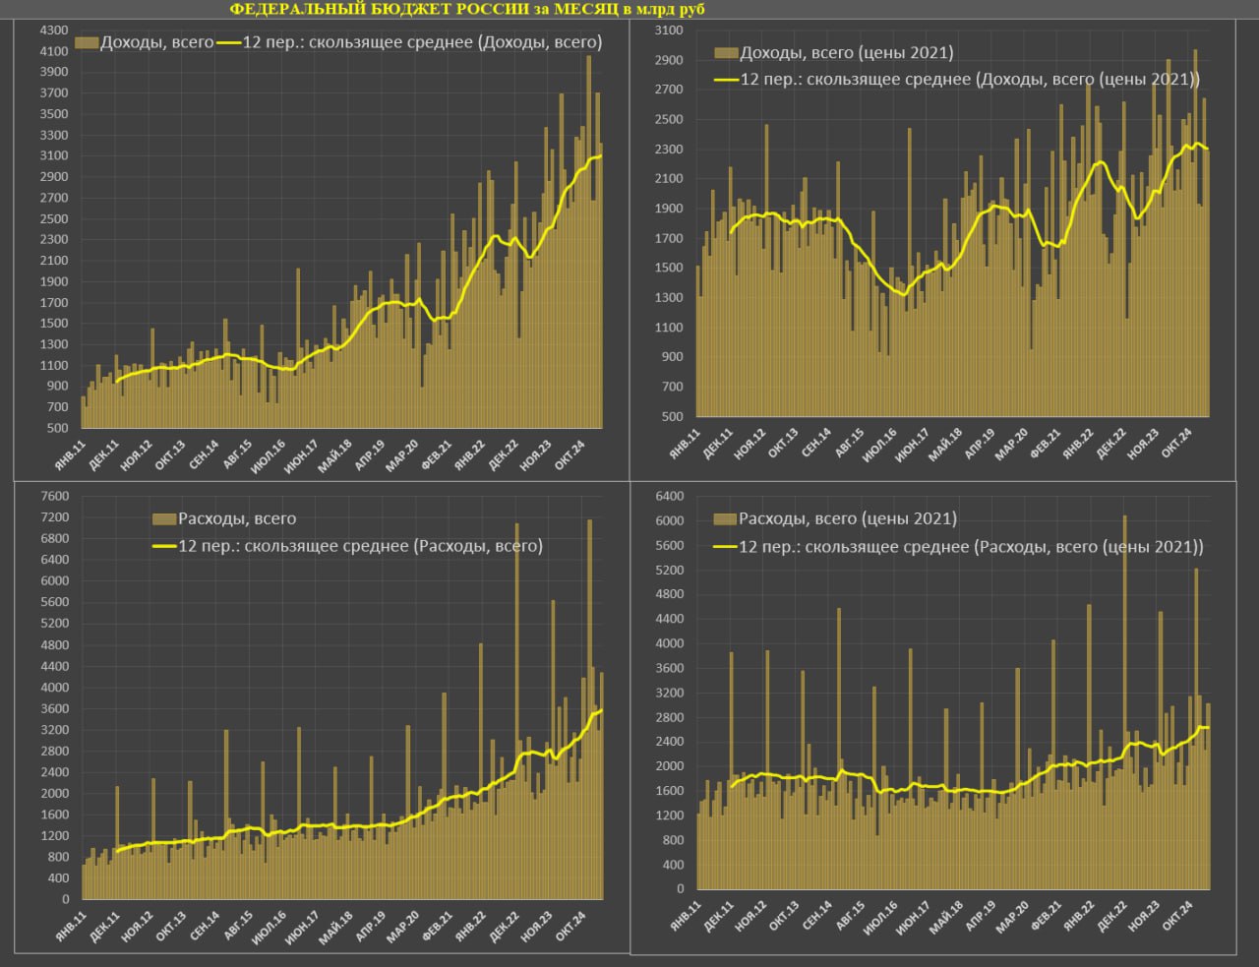
Task: Click the 2900 y-axis label in top-right chart
Action: (669, 60)
